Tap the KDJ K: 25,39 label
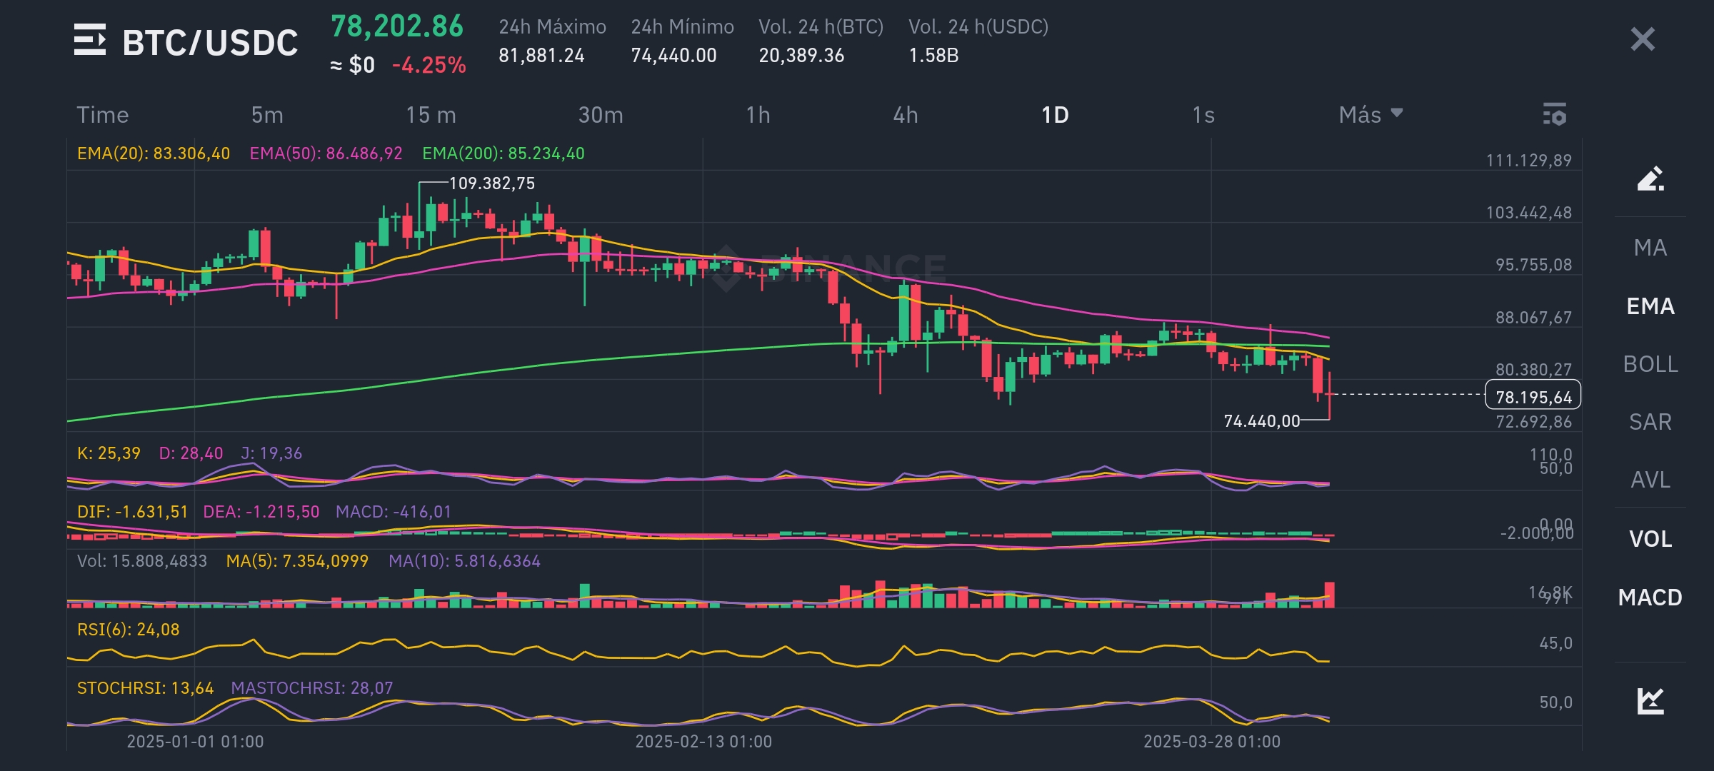This screenshot has width=1714, height=771. click(x=109, y=453)
